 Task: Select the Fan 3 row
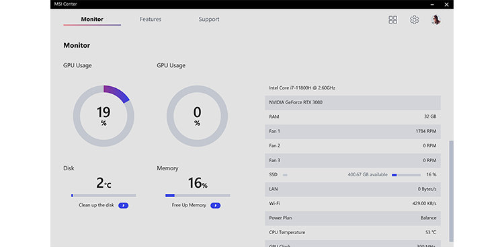(353, 160)
